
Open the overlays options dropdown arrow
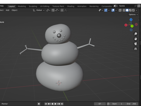pyautogui.click(x=116, y=10)
